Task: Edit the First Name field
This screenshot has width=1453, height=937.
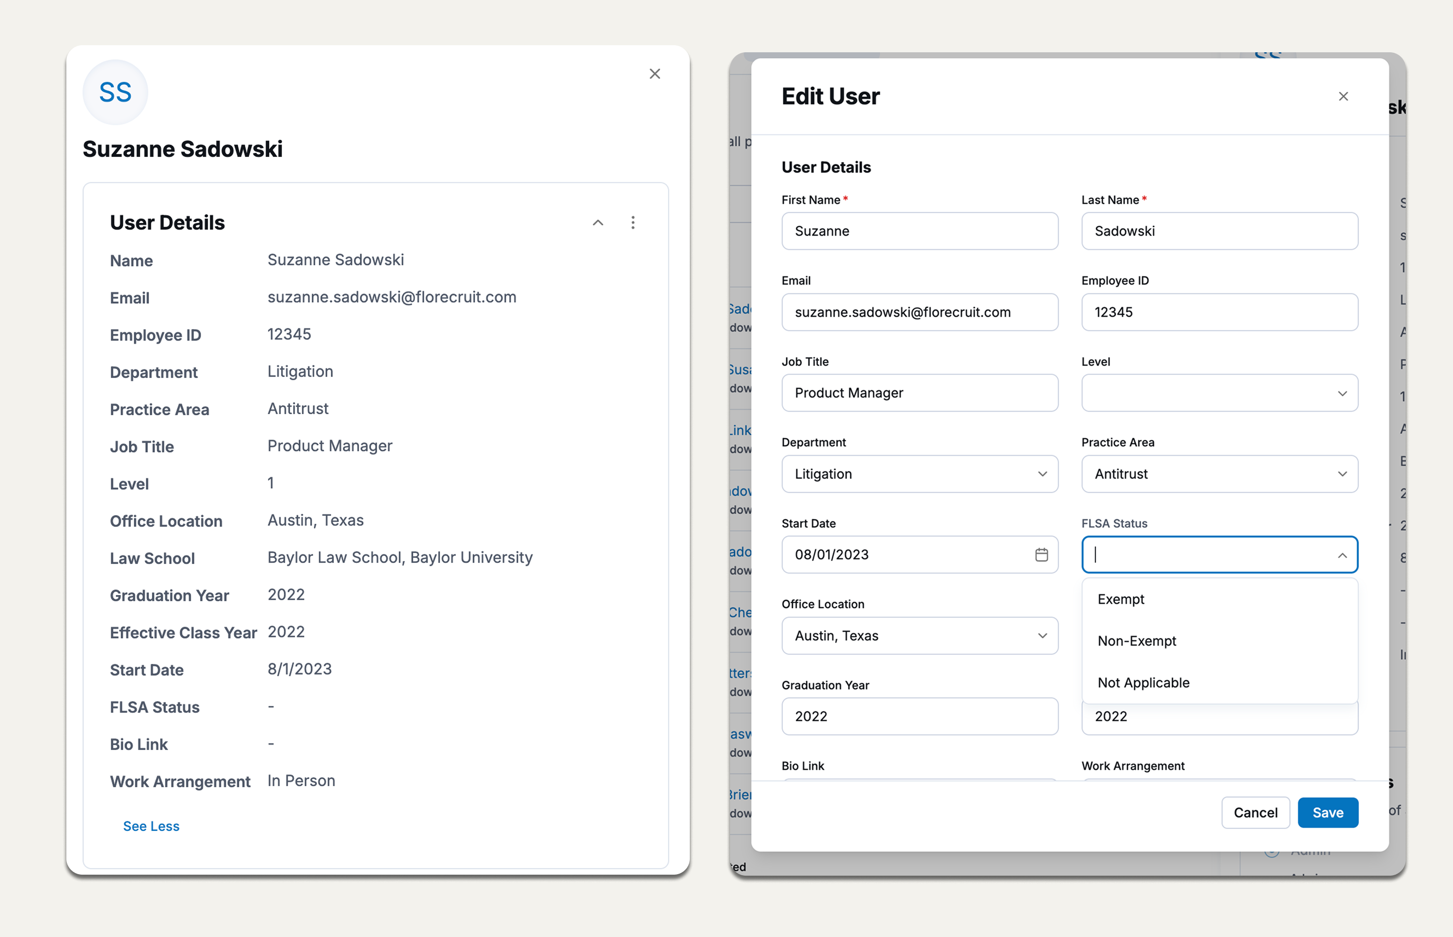Action: pyautogui.click(x=920, y=231)
